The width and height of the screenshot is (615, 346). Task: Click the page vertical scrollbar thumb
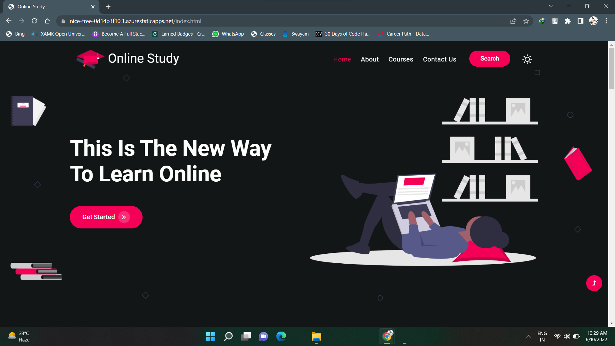[x=611, y=69]
